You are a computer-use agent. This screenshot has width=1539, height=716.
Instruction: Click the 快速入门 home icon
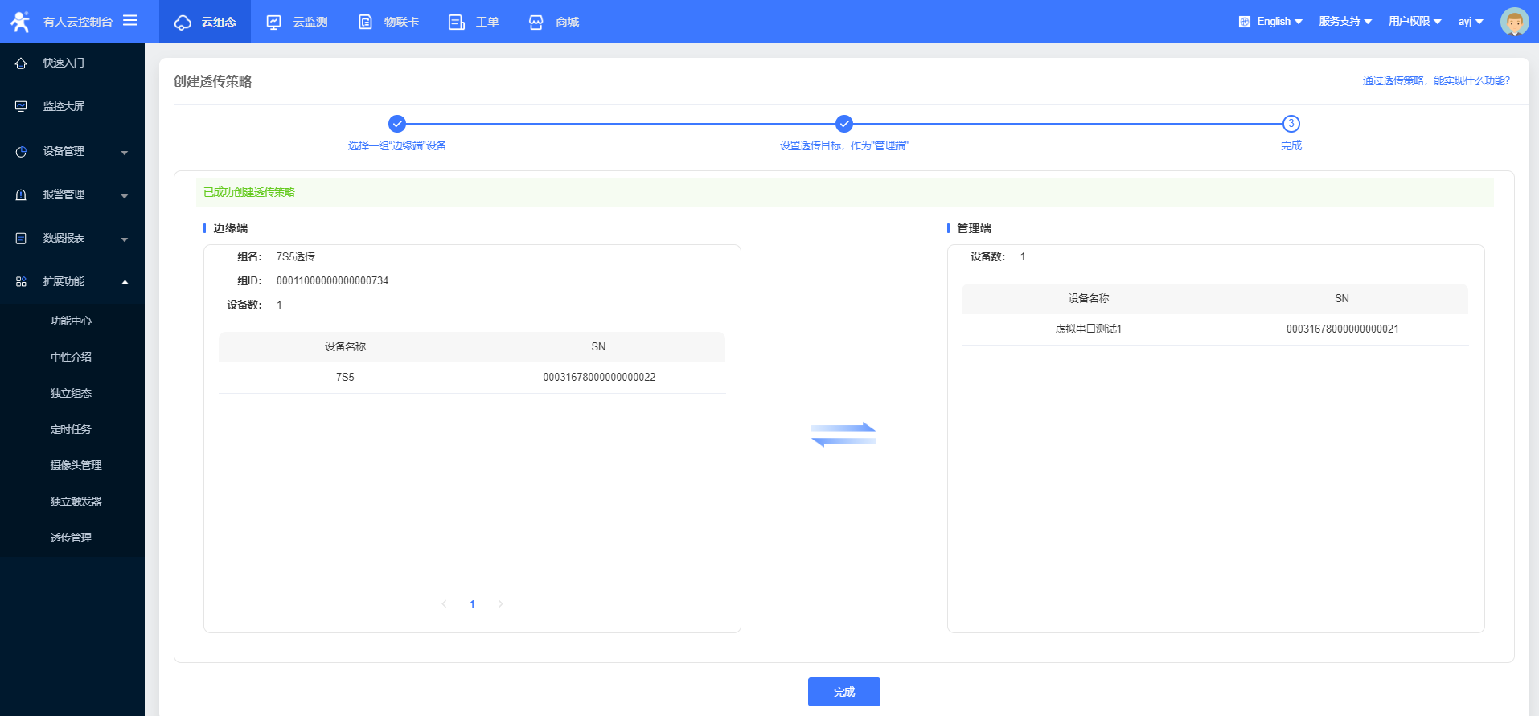click(x=21, y=63)
